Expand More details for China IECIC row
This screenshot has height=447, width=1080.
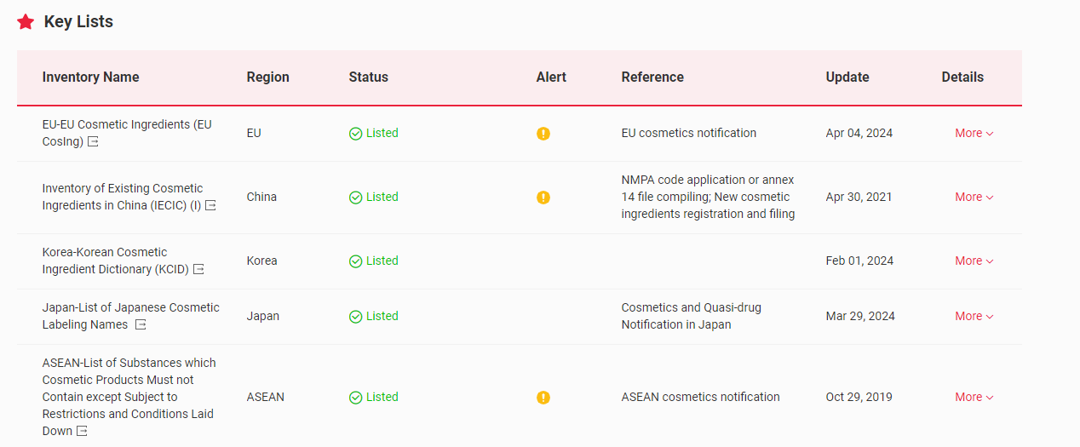coord(974,198)
